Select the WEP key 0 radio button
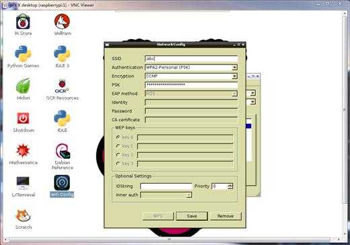 [x=118, y=137]
